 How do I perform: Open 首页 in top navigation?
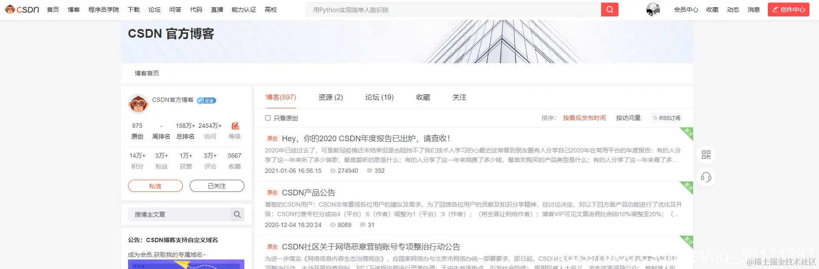(53, 10)
